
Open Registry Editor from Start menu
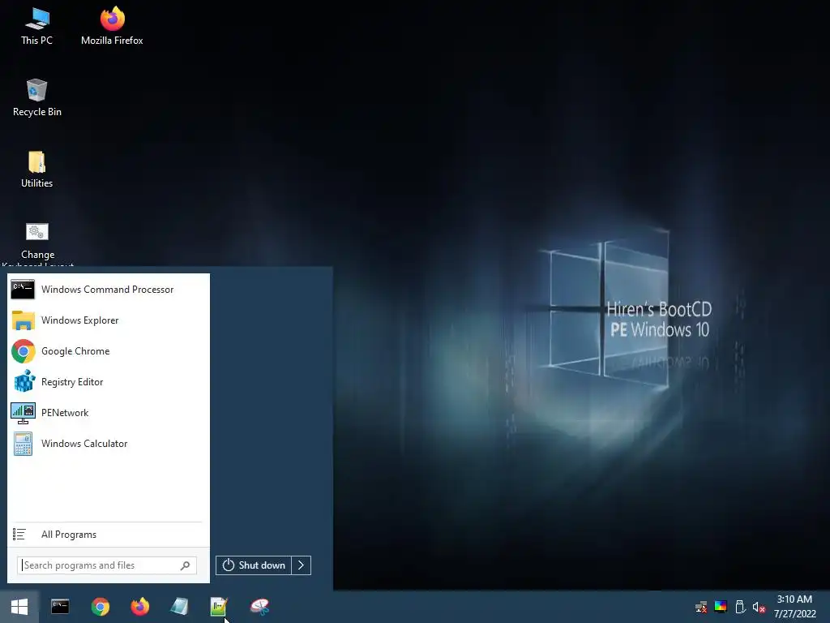[108, 381]
